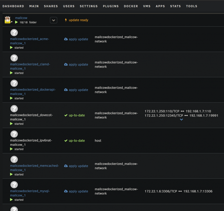The height and width of the screenshot is (211, 224).
Task: Open mailcowdockerized_clamd-mailcow_1 container name
Action: click(30, 66)
